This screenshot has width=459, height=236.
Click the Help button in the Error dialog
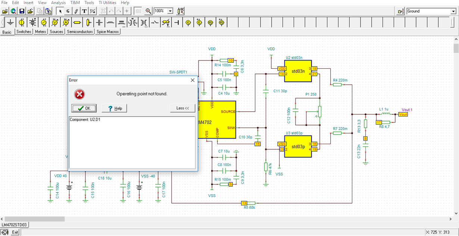pyautogui.click(x=115, y=108)
